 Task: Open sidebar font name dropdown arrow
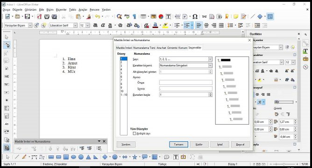pos(282,62)
